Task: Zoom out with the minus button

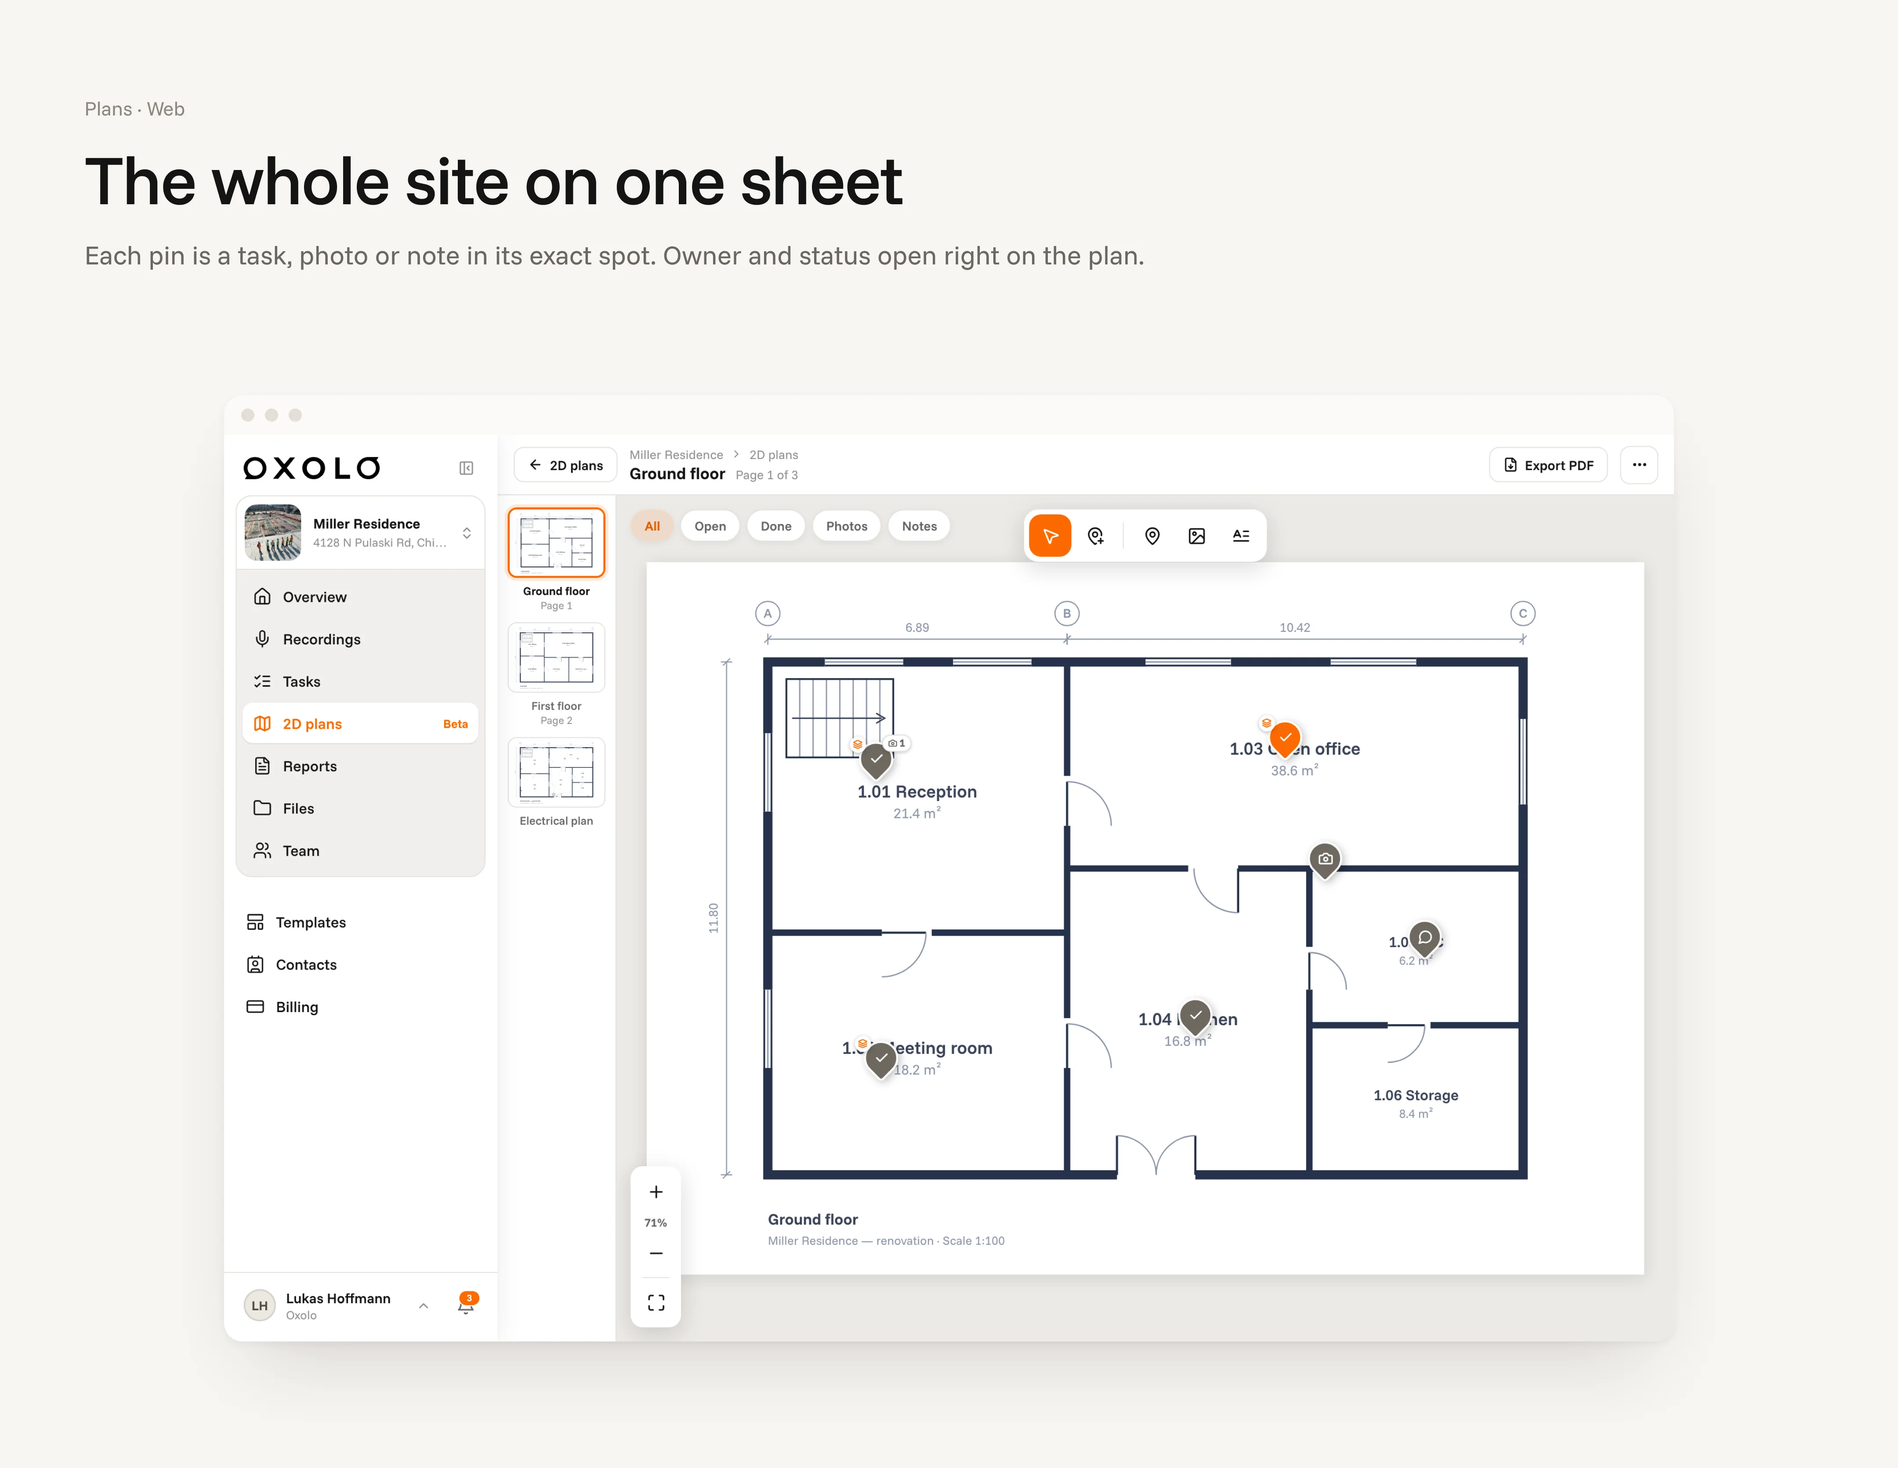Action: click(656, 1254)
